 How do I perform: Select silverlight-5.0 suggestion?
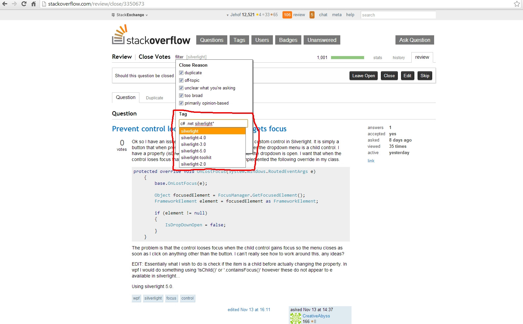point(212,151)
